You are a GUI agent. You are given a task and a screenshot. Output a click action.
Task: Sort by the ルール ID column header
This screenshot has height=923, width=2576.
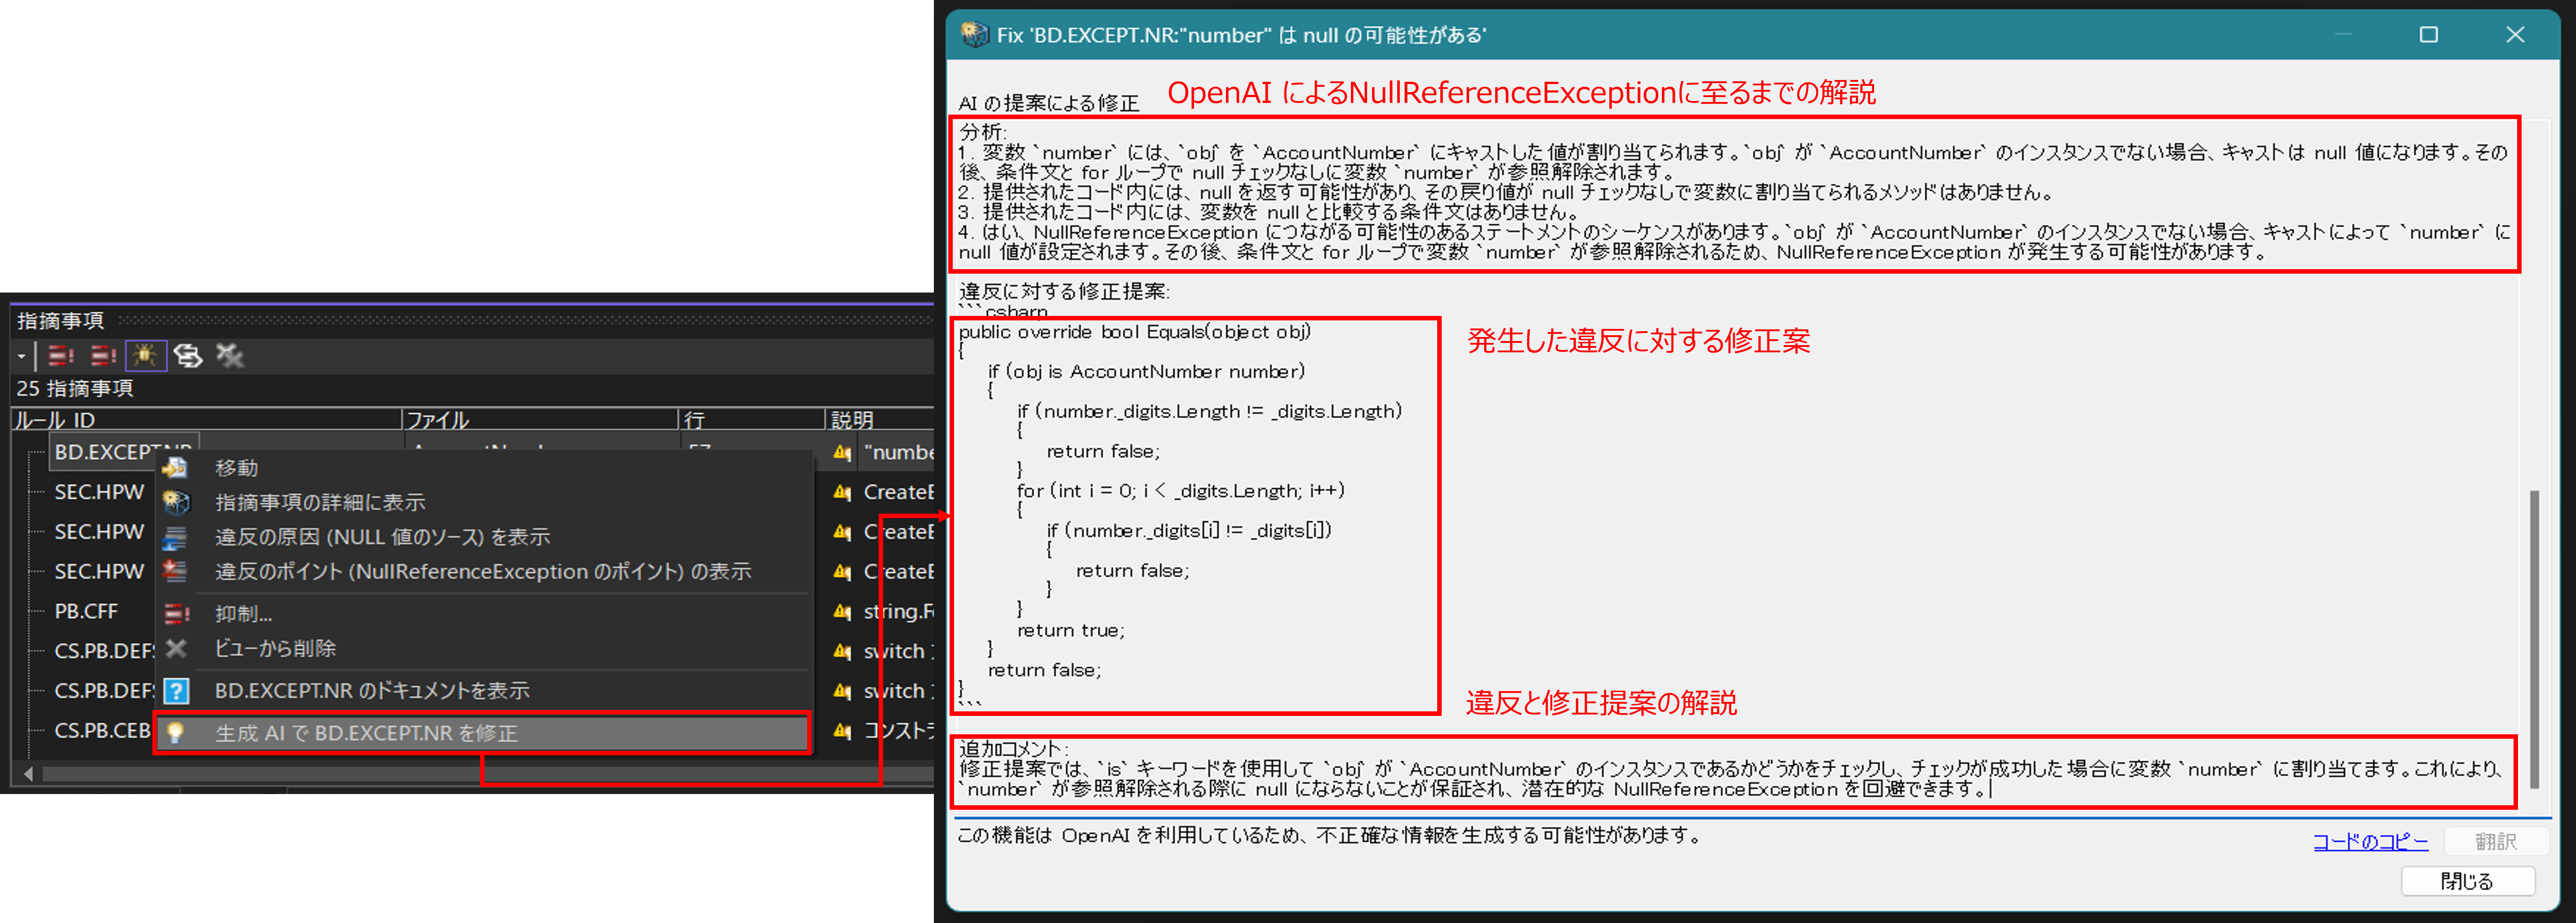[x=206, y=420]
